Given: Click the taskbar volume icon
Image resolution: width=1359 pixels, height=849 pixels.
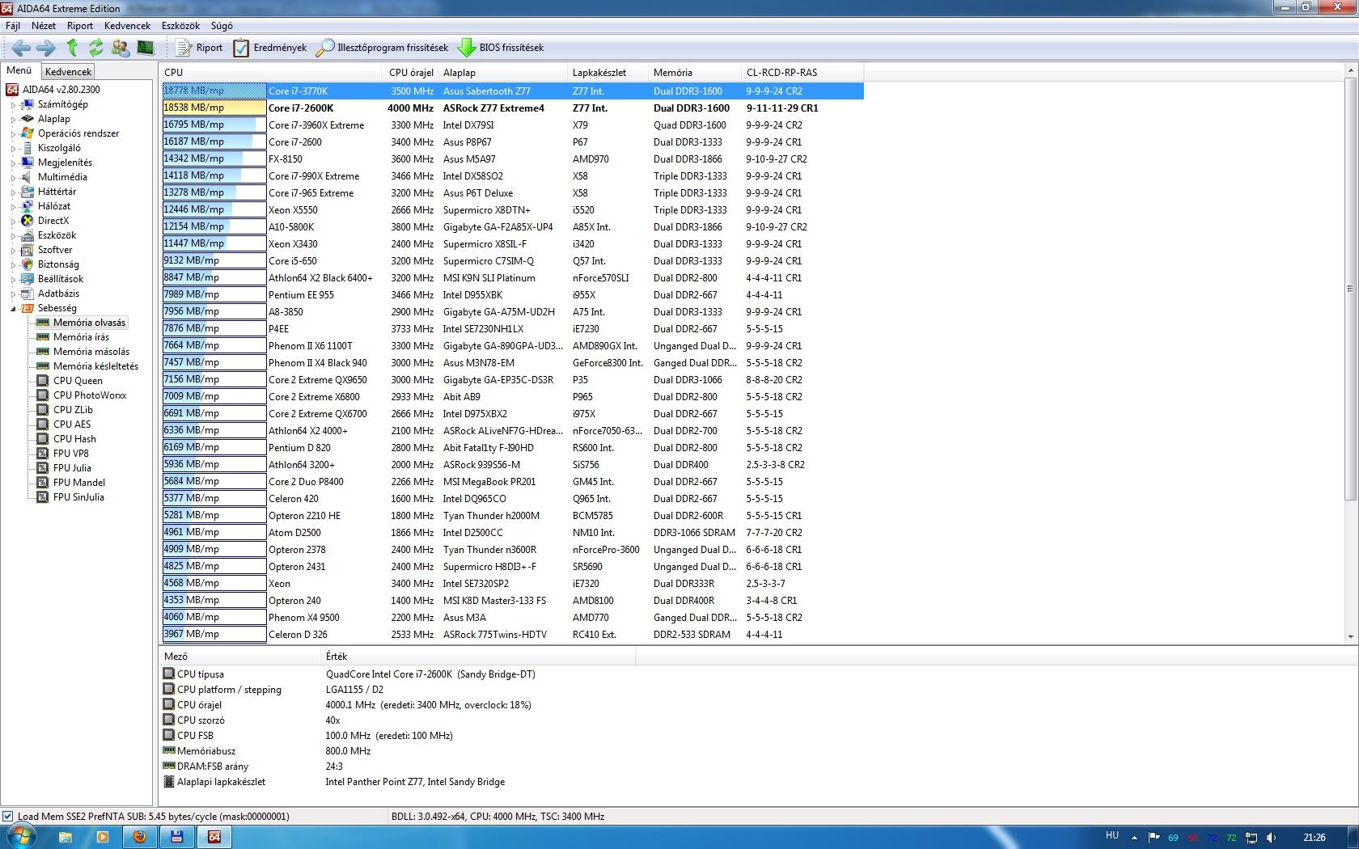Looking at the screenshot, I should (x=1271, y=838).
